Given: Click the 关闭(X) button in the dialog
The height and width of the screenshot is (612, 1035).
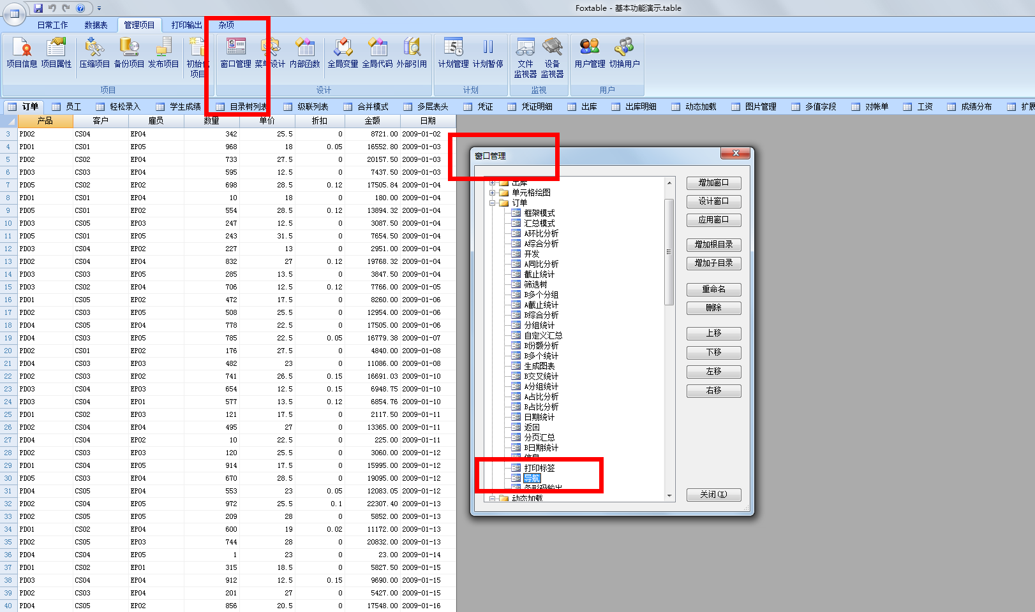Looking at the screenshot, I should (713, 495).
